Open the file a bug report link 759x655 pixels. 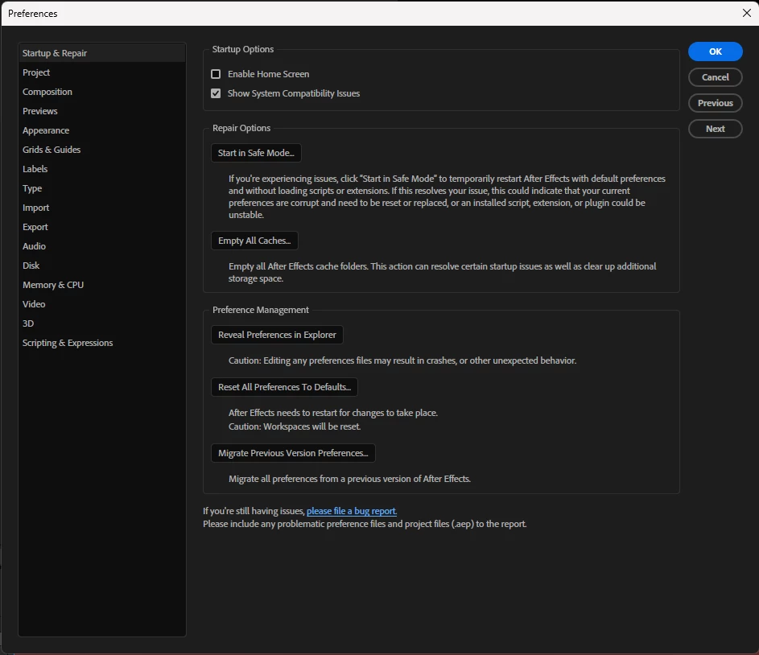pyautogui.click(x=352, y=511)
